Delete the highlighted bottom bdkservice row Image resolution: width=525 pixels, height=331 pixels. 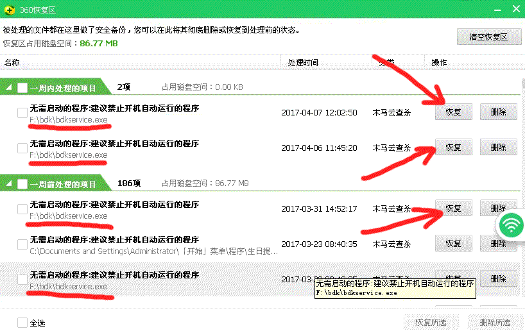pyautogui.click(x=499, y=278)
